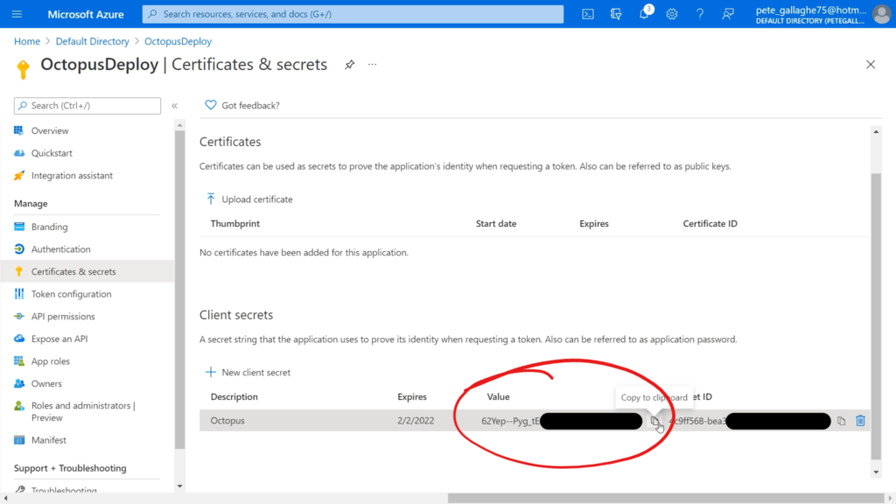Image resolution: width=896 pixels, height=504 pixels.
Task: Click sidebar scrollbar down arrow
Action: (x=179, y=486)
